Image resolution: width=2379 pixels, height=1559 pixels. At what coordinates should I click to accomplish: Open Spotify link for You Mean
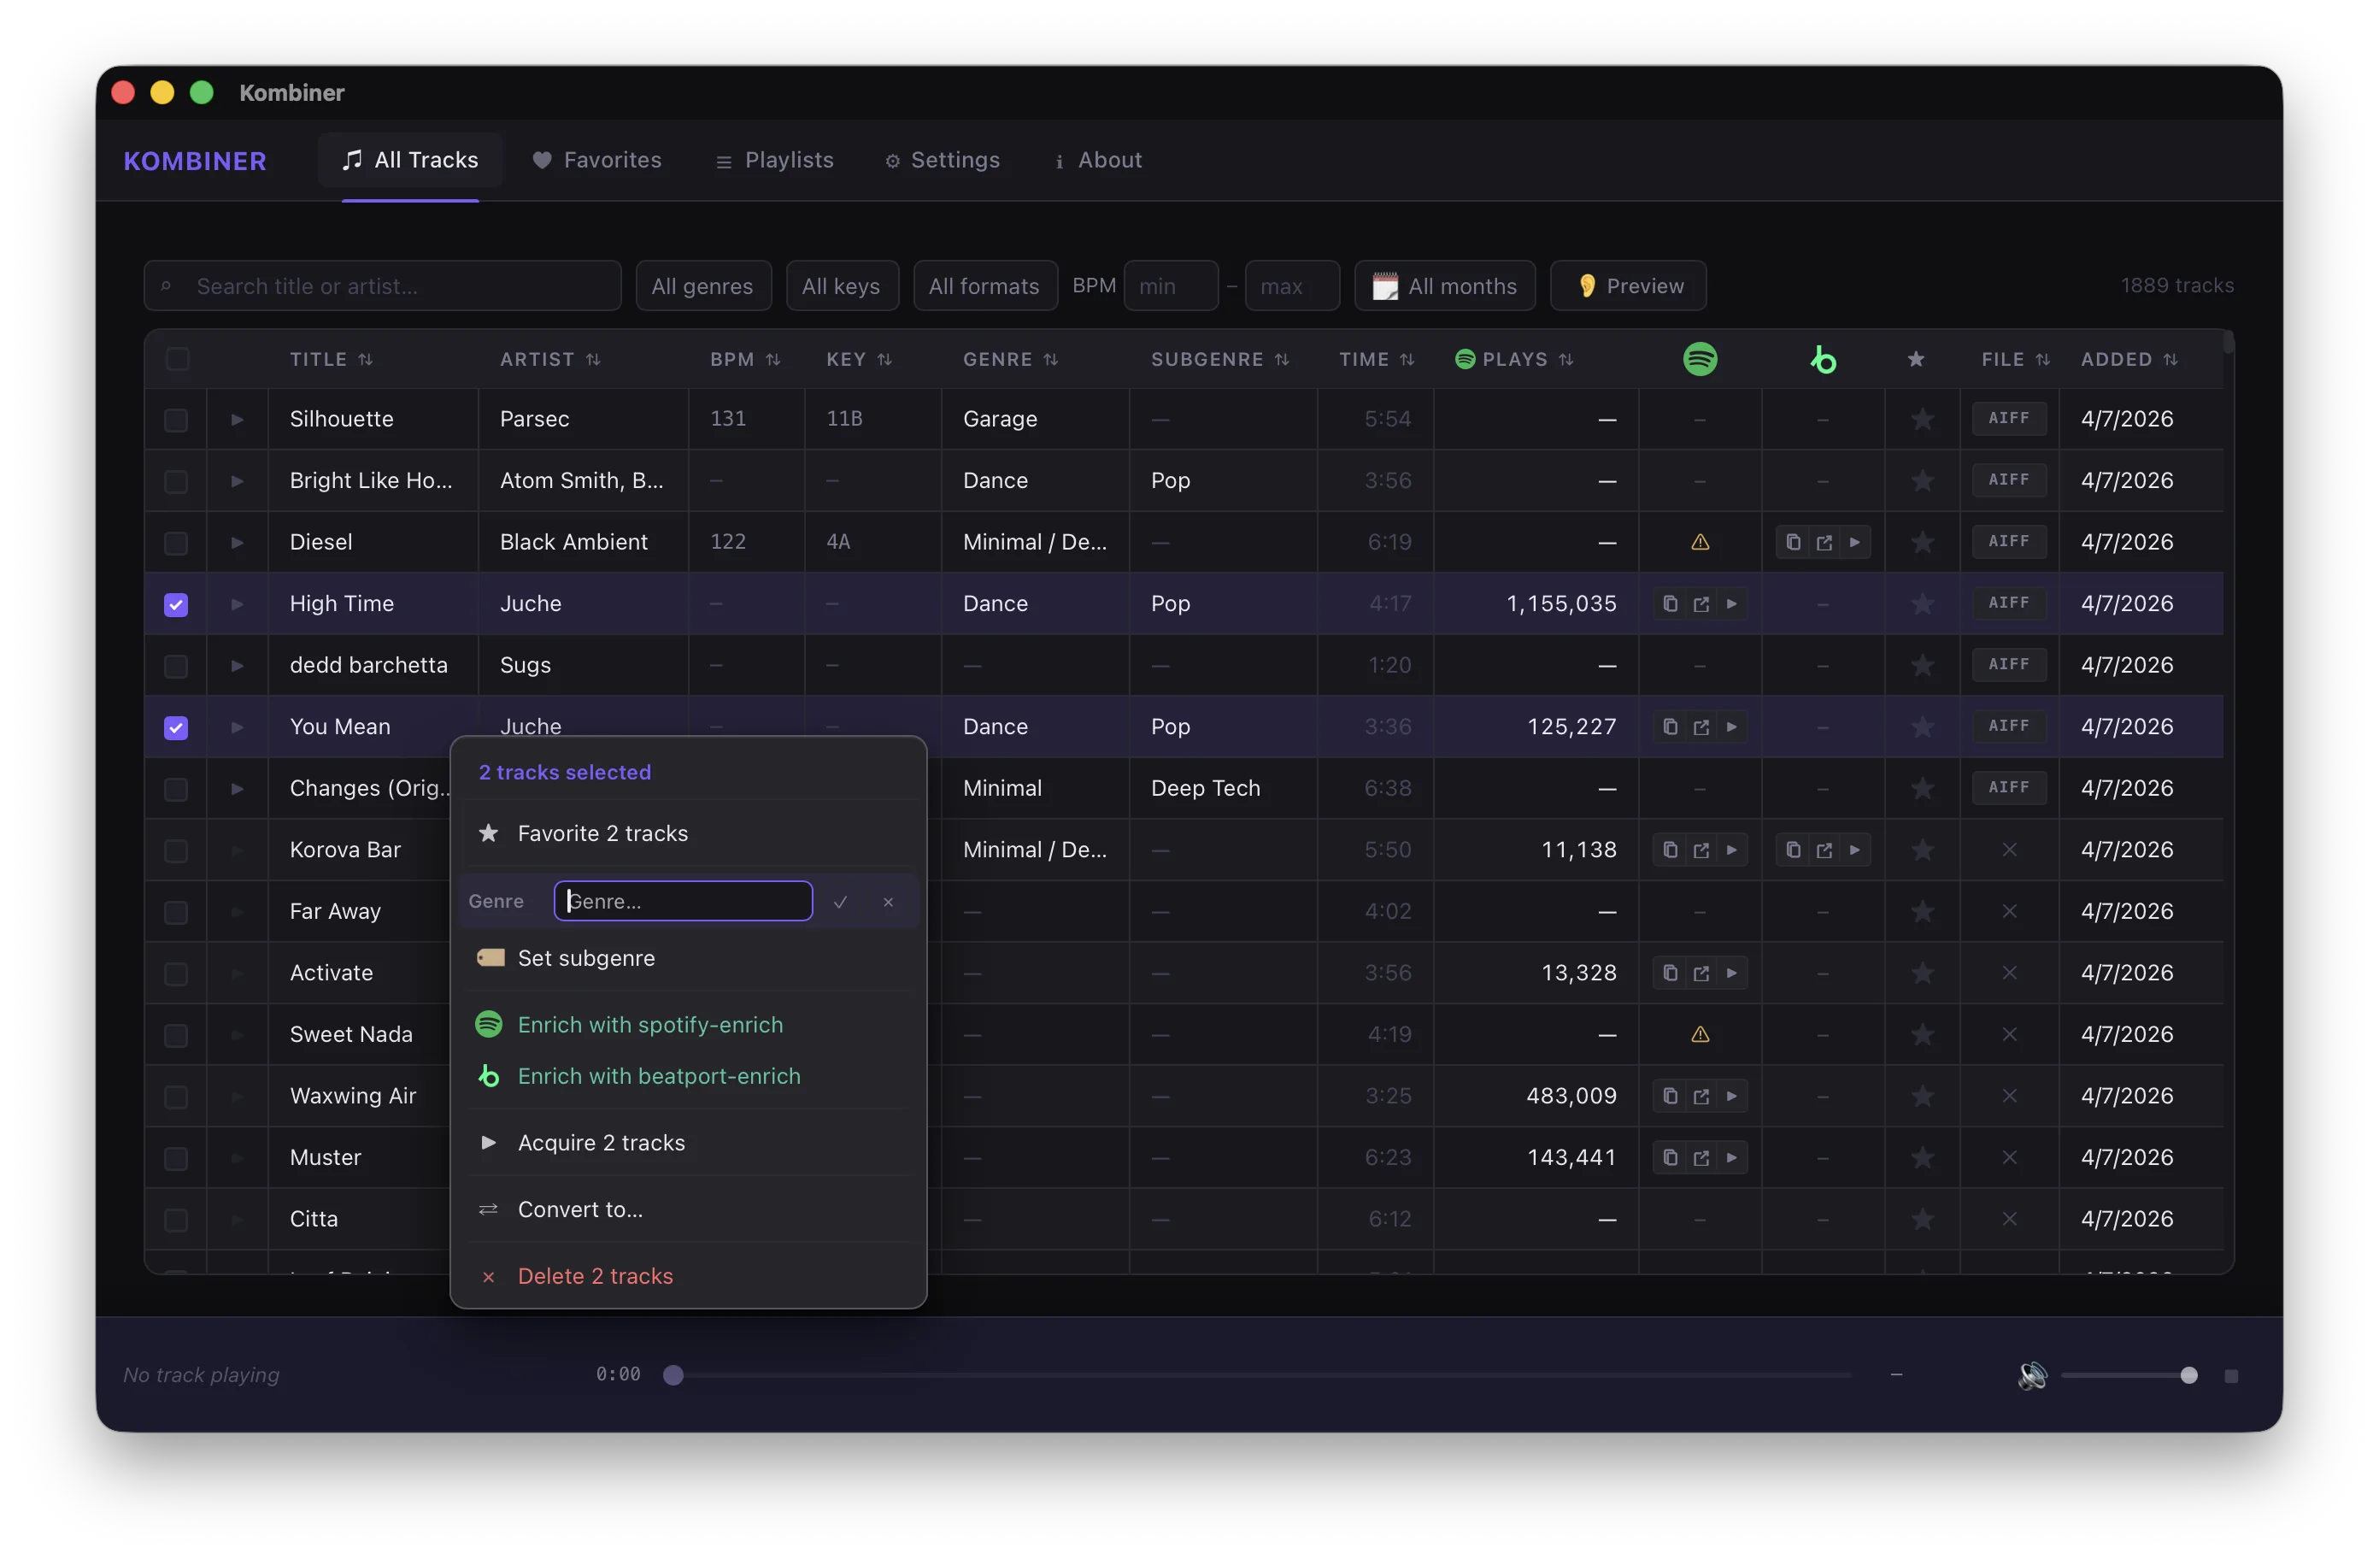[x=1701, y=727]
